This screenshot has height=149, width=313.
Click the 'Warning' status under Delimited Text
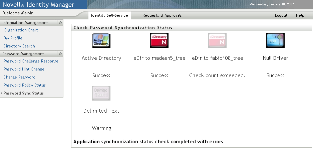101,128
